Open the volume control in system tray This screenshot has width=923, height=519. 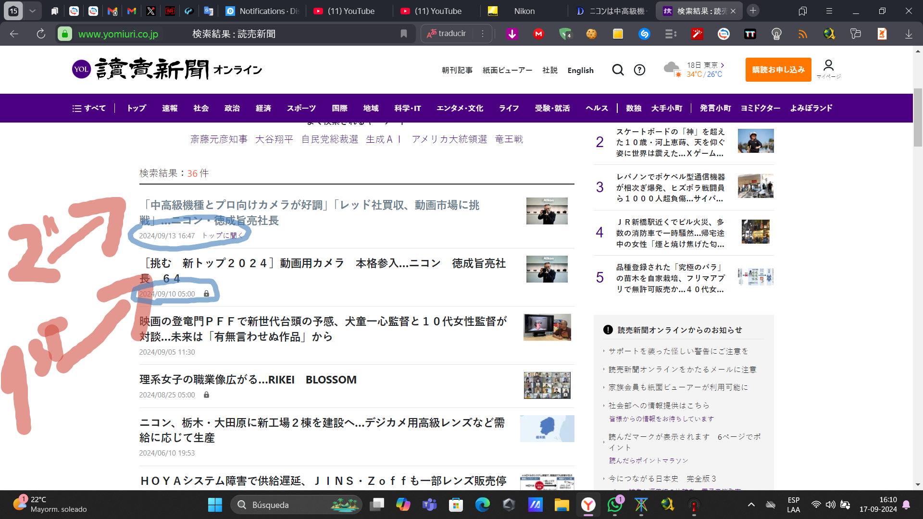[x=830, y=505]
